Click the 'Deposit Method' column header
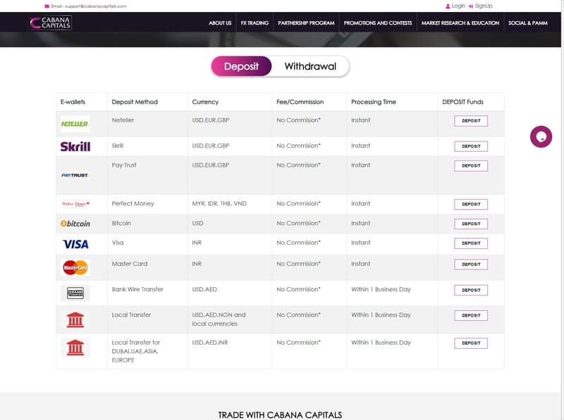 pyautogui.click(x=135, y=102)
